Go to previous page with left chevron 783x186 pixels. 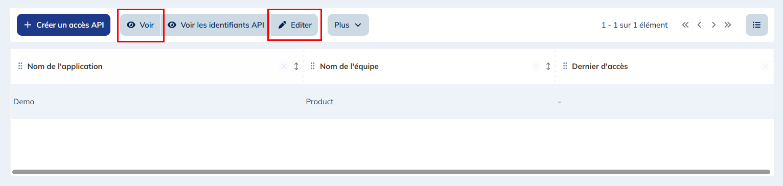pyautogui.click(x=699, y=25)
